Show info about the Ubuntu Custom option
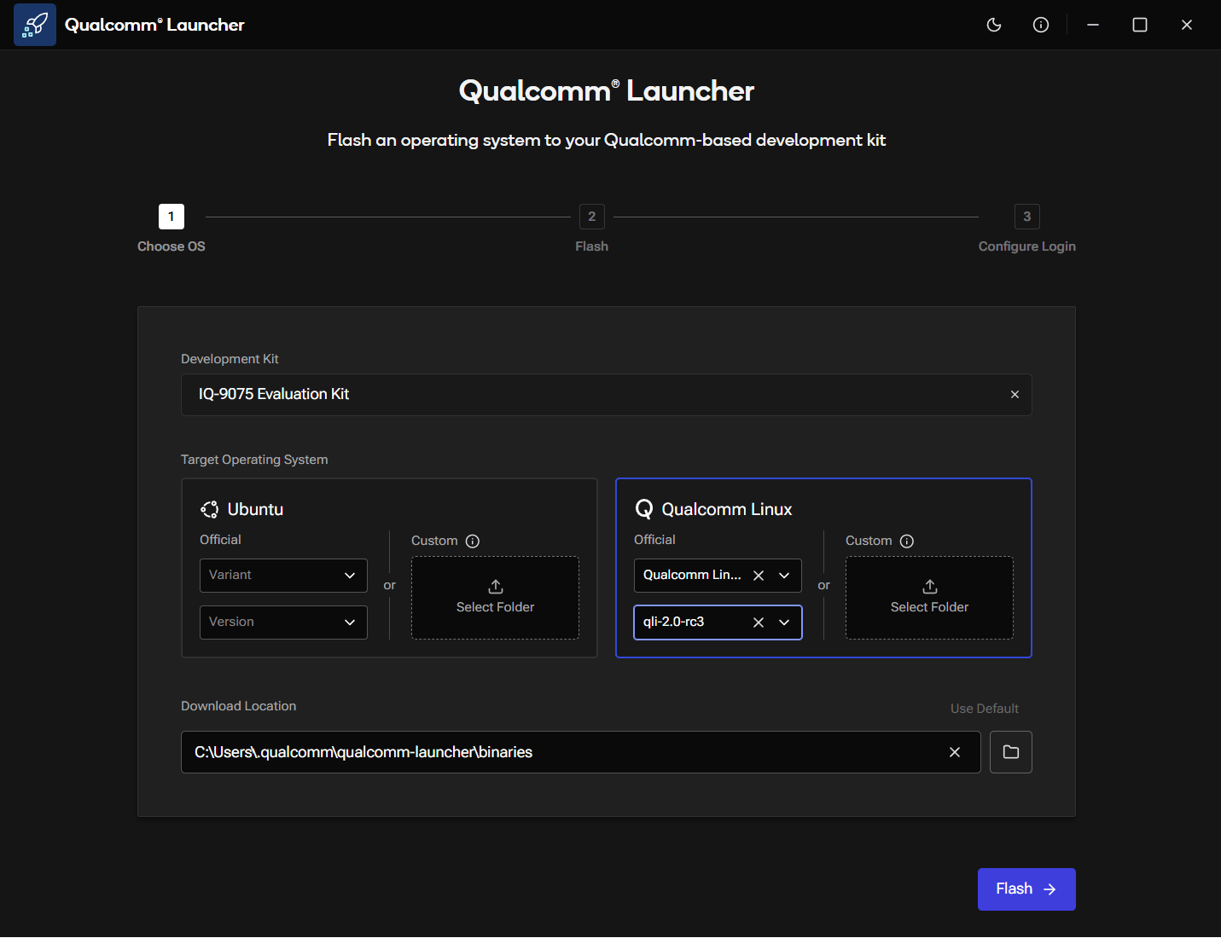The height and width of the screenshot is (938, 1221). click(x=473, y=541)
